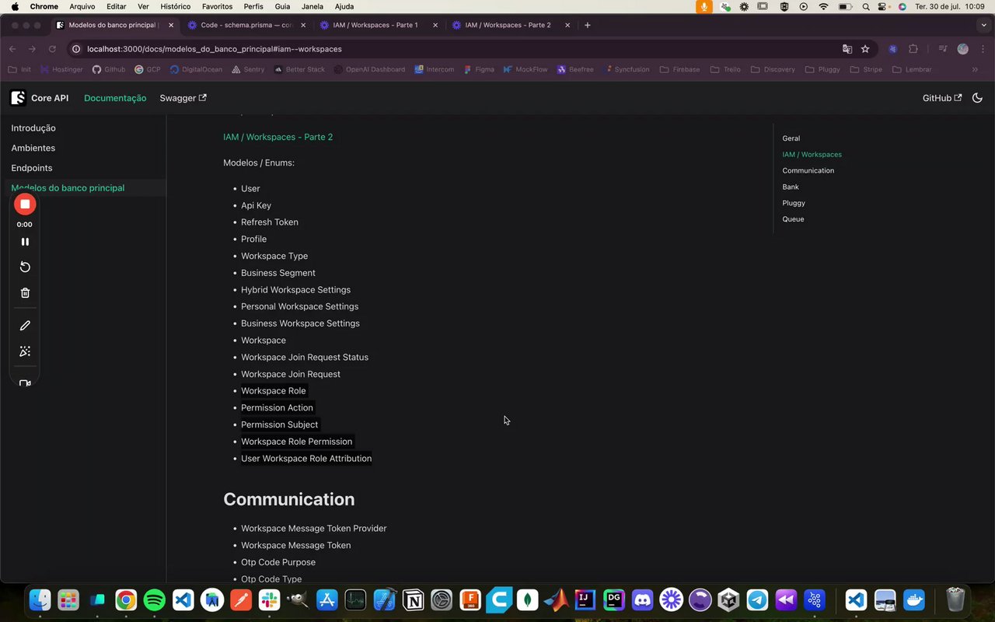The image size is (995, 622).
Task: Click the orange microphone icon in the menu bar
Action: tap(704, 6)
